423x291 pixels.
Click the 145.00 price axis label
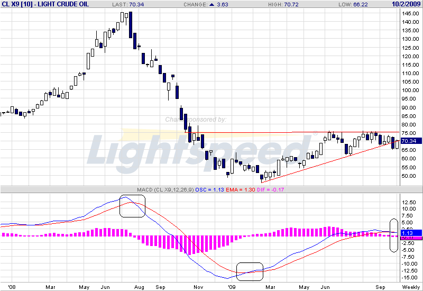click(x=410, y=14)
